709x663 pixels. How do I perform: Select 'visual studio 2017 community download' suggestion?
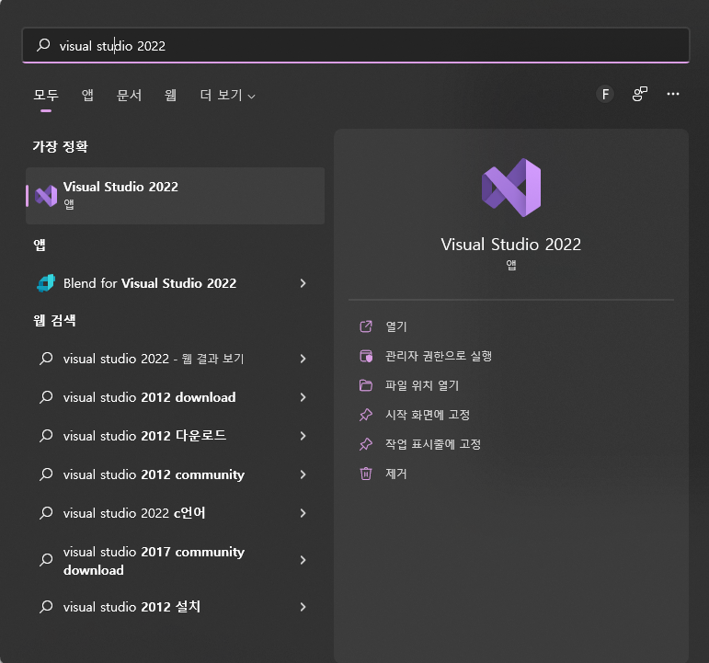click(154, 561)
